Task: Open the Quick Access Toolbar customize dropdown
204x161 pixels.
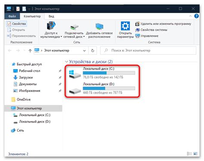Action: pyautogui.click(x=29, y=9)
